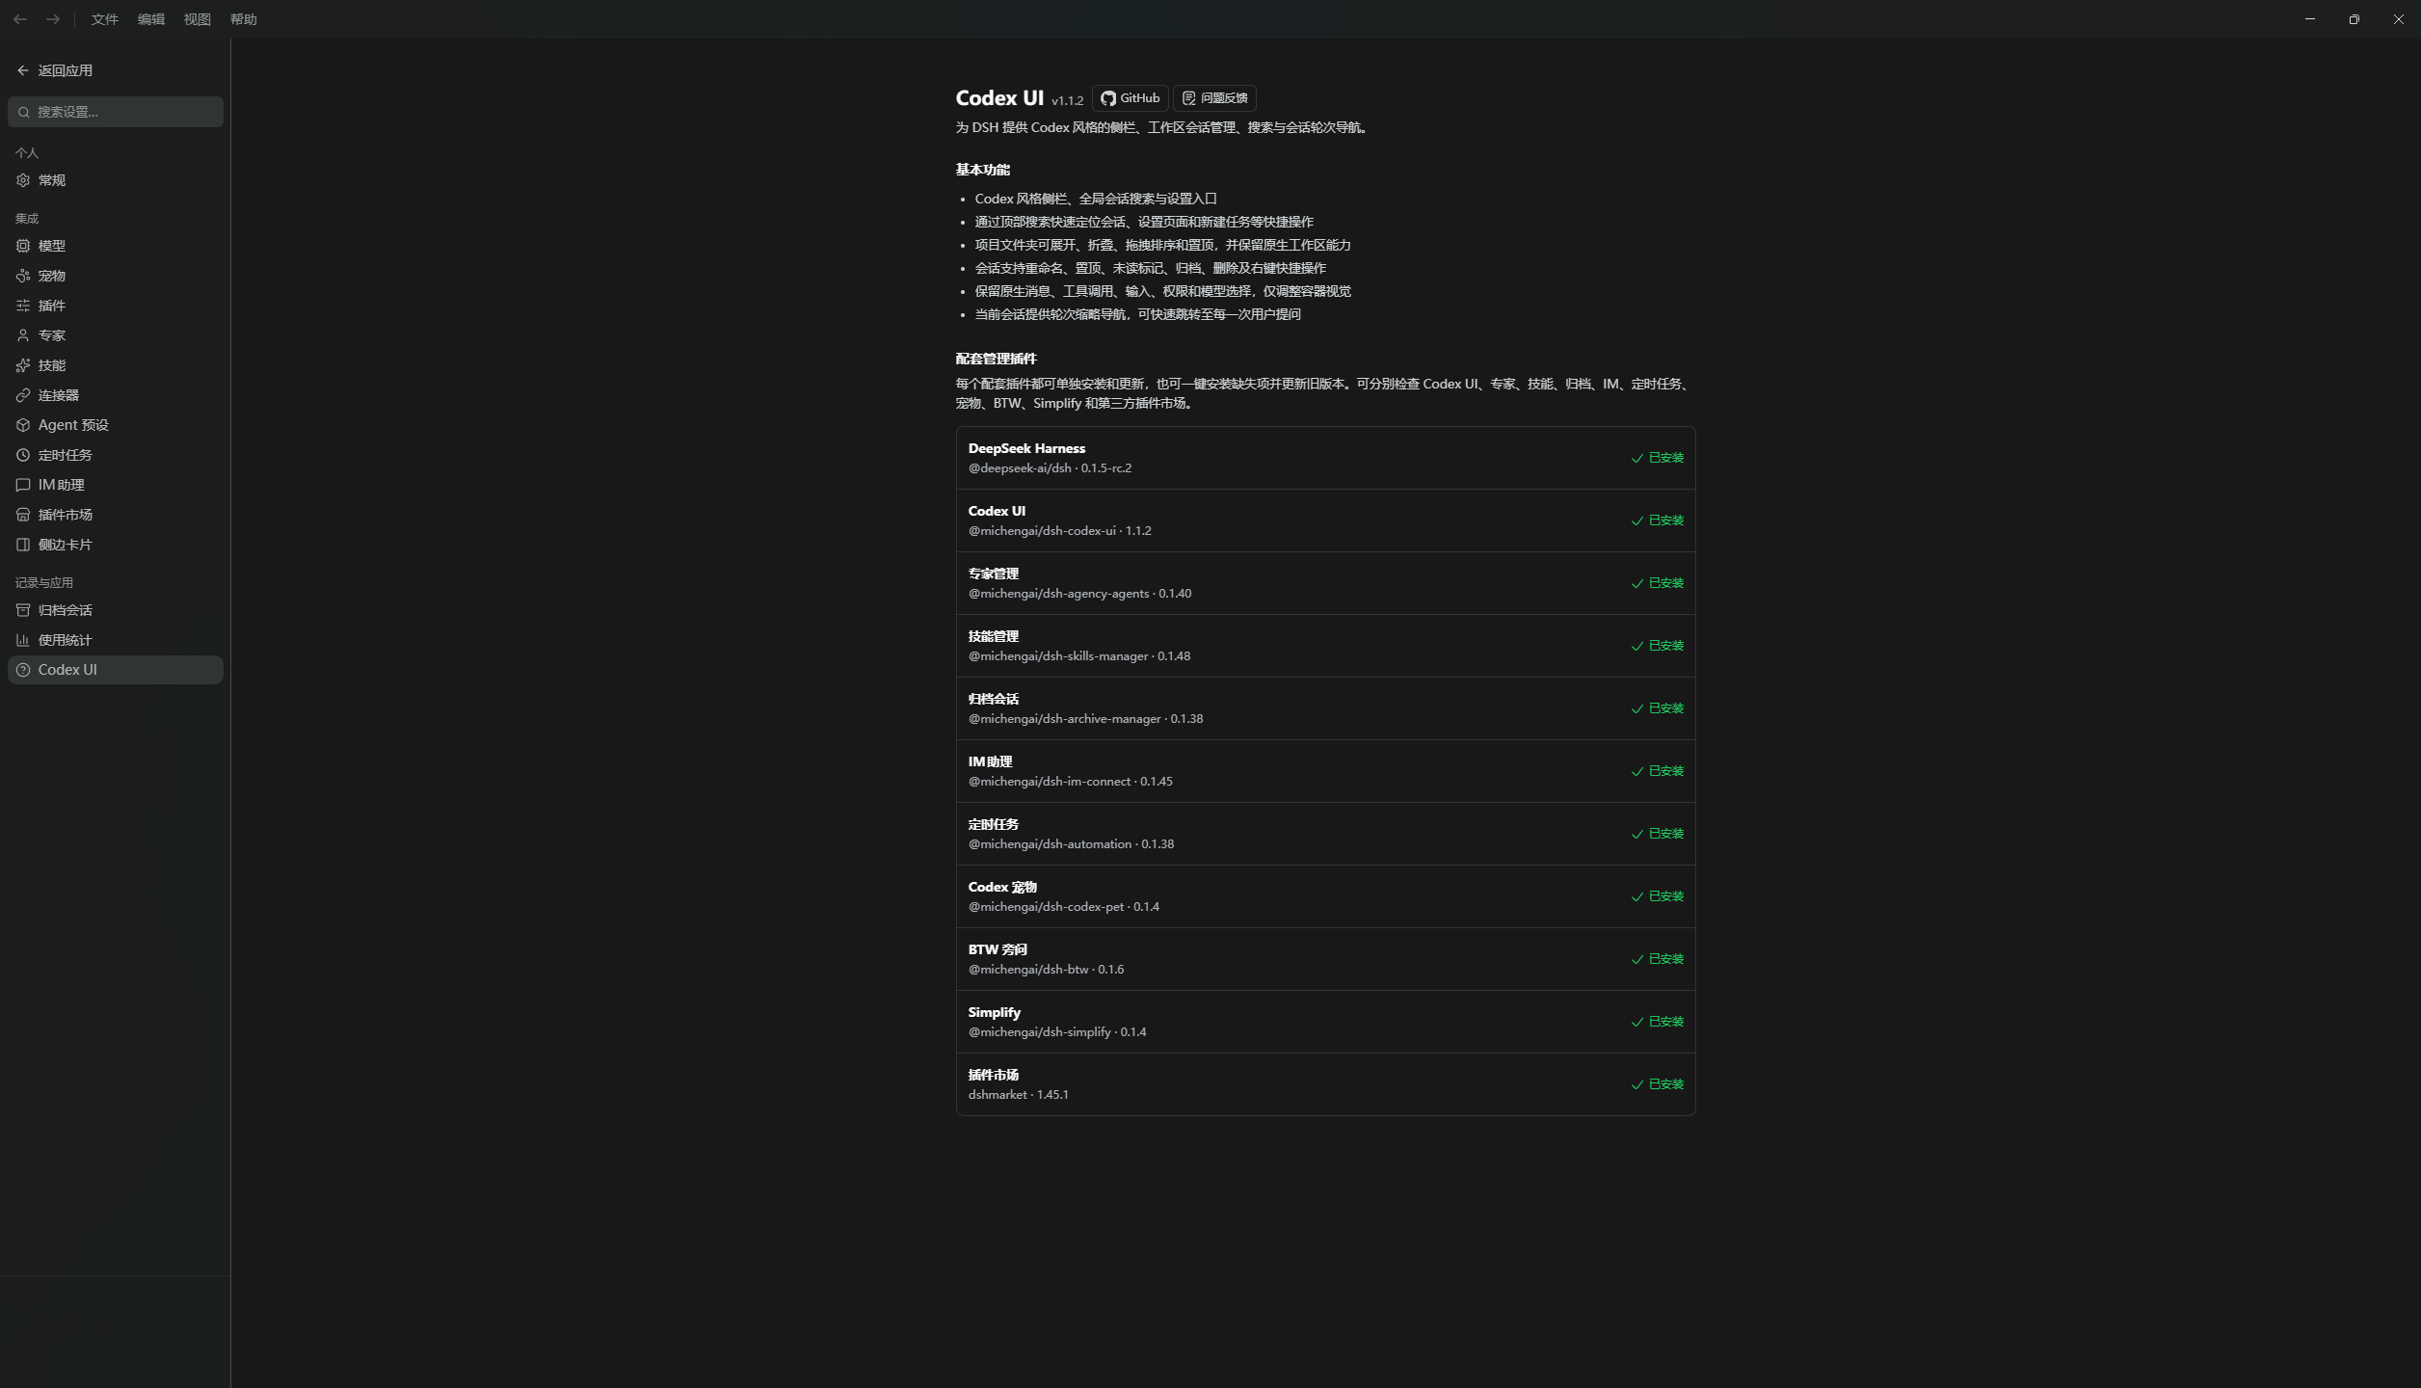The width and height of the screenshot is (2421, 1388).
Task: Click the sliders icon beside 插件
Action: tap(23, 306)
